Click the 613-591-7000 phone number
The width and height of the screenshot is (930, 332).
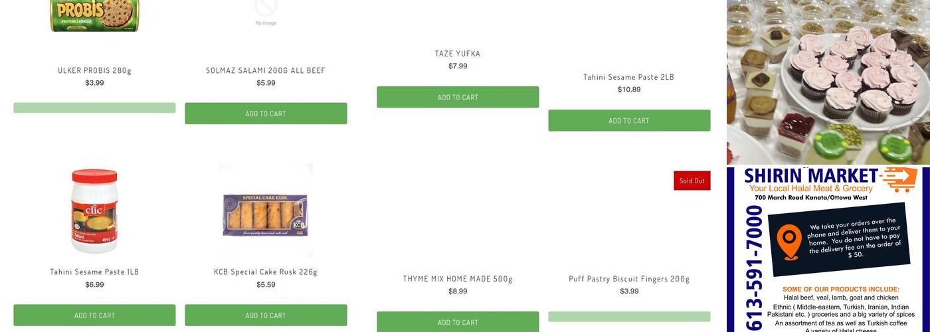(754, 268)
